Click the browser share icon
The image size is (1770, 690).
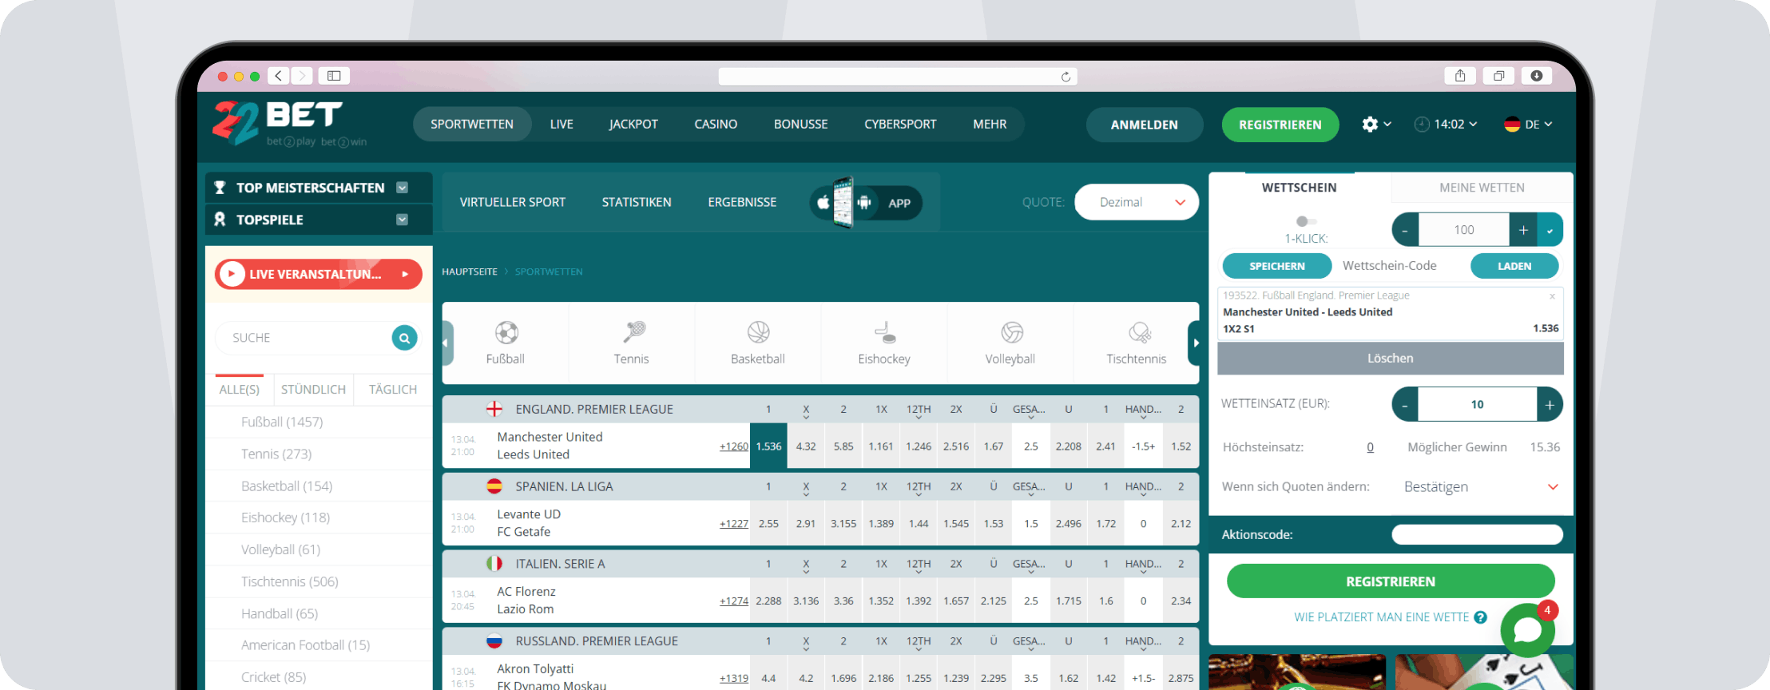1460,76
